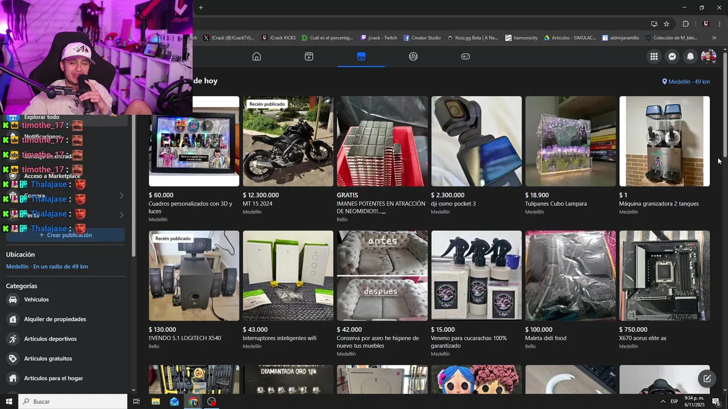728x409 pixels.
Task: Expand the Compra section chevron
Action: 121,196
